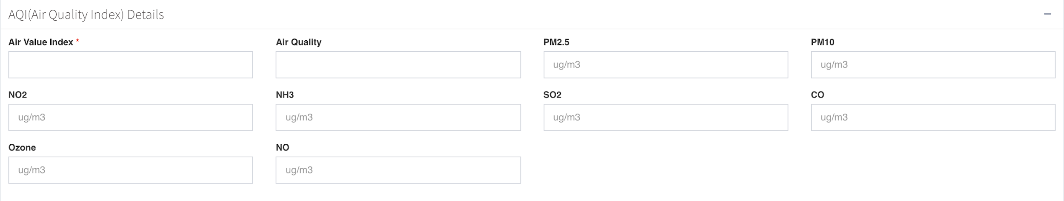Focus the Air Value Index input box
1064x201 pixels.
click(130, 65)
